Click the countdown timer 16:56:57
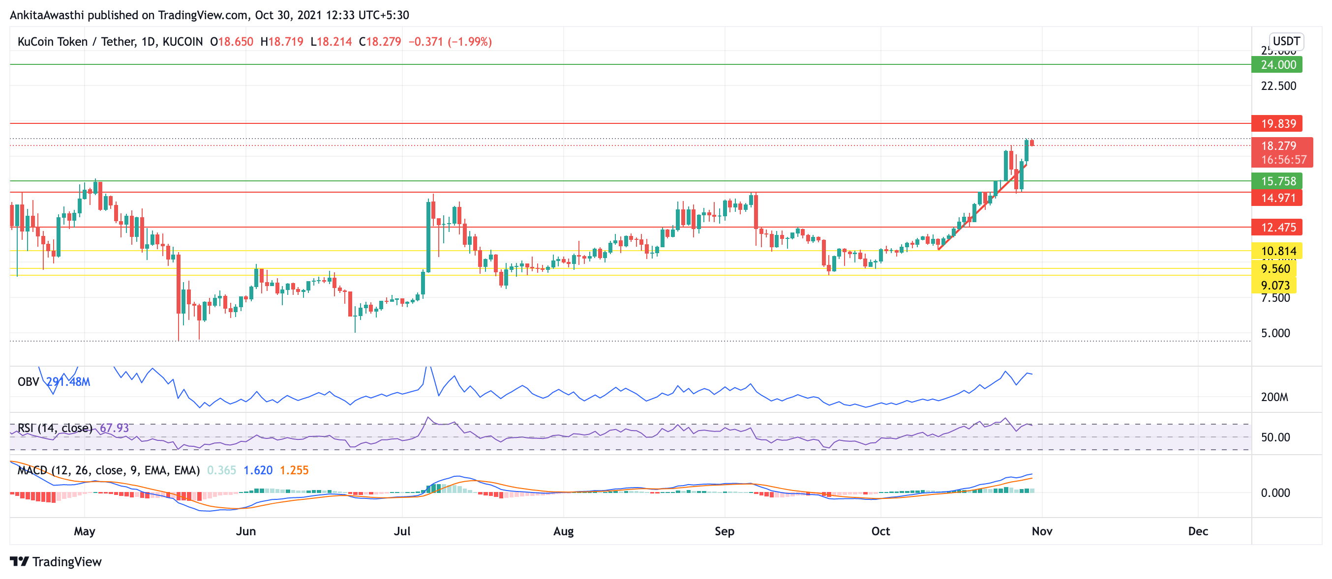The image size is (1332, 579). pyautogui.click(x=1283, y=160)
